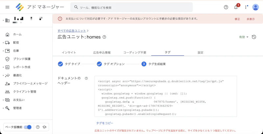Viewport: 263px width, 134px height.
Task: Click the beta features help icon
Action: pos(38,127)
